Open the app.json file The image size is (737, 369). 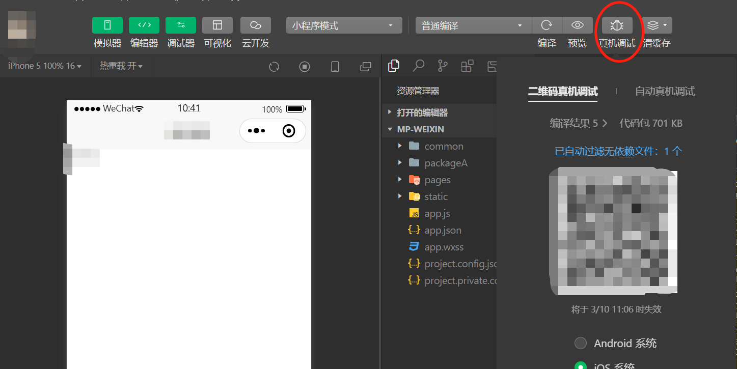(439, 230)
